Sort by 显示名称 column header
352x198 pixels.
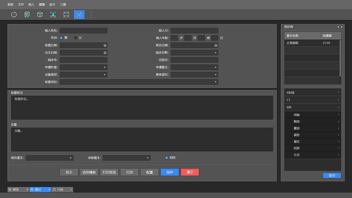point(302,36)
